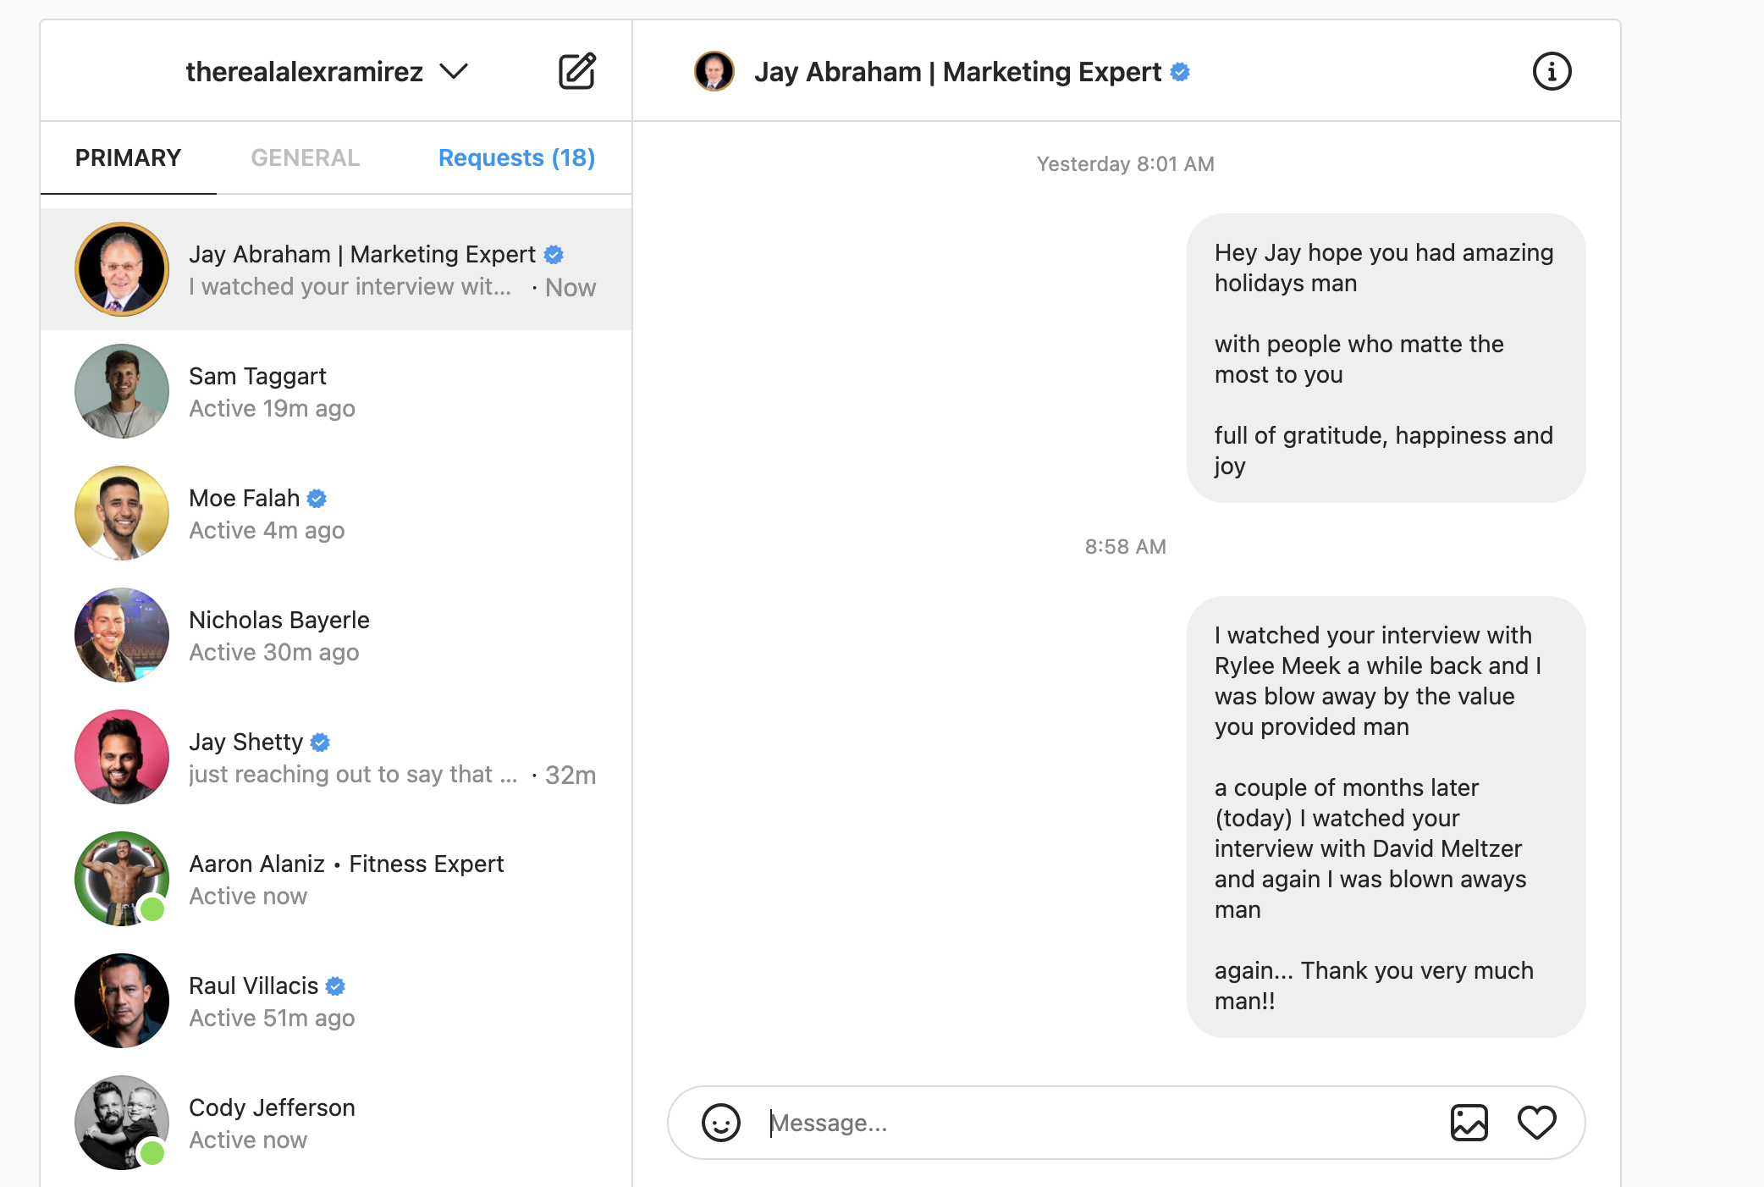Open the conversation info icon
The width and height of the screenshot is (1764, 1187).
pos(1552,71)
